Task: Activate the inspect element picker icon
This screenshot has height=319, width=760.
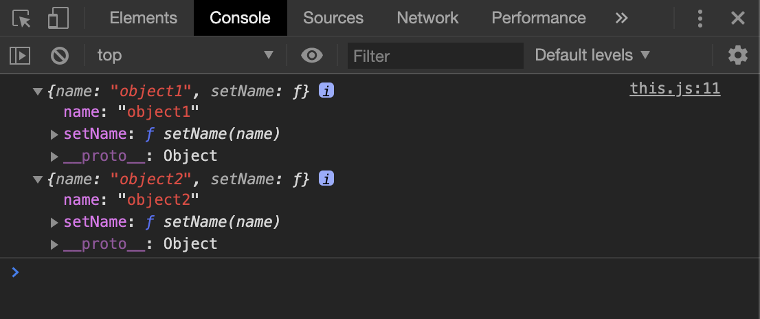Action: pyautogui.click(x=21, y=19)
